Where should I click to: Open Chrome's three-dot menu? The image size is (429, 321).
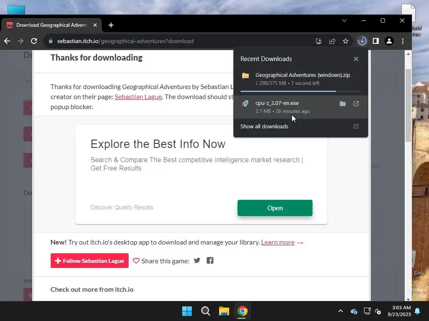[403, 41]
